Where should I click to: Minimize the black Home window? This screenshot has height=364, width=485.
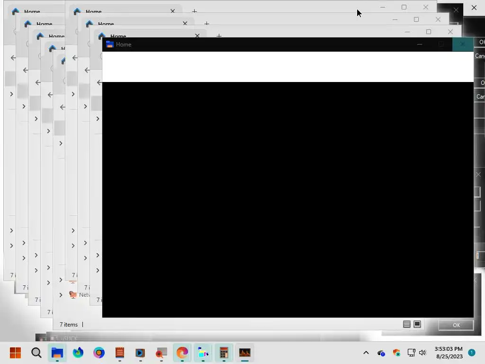click(x=420, y=44)
